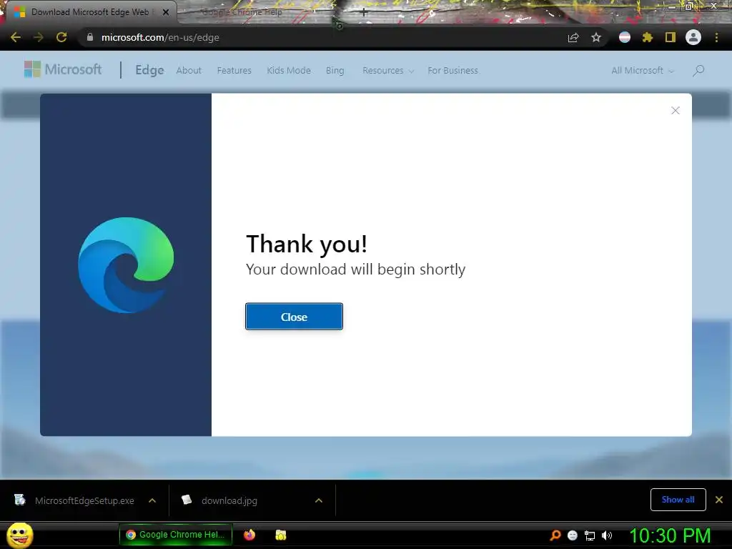The width and height of the screenshot is (732, 549).
Task: Click the orange search tray icon
Action: [555, 535]
